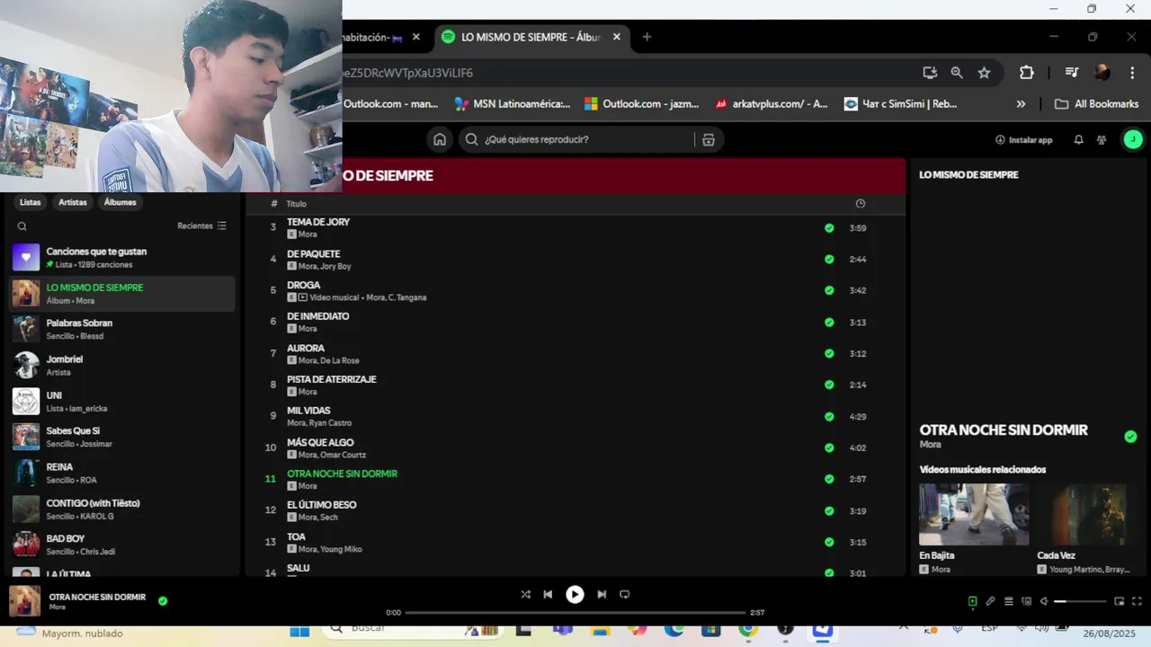Search within your library icon
This screenshot has width=1151, height=647.
22,226
